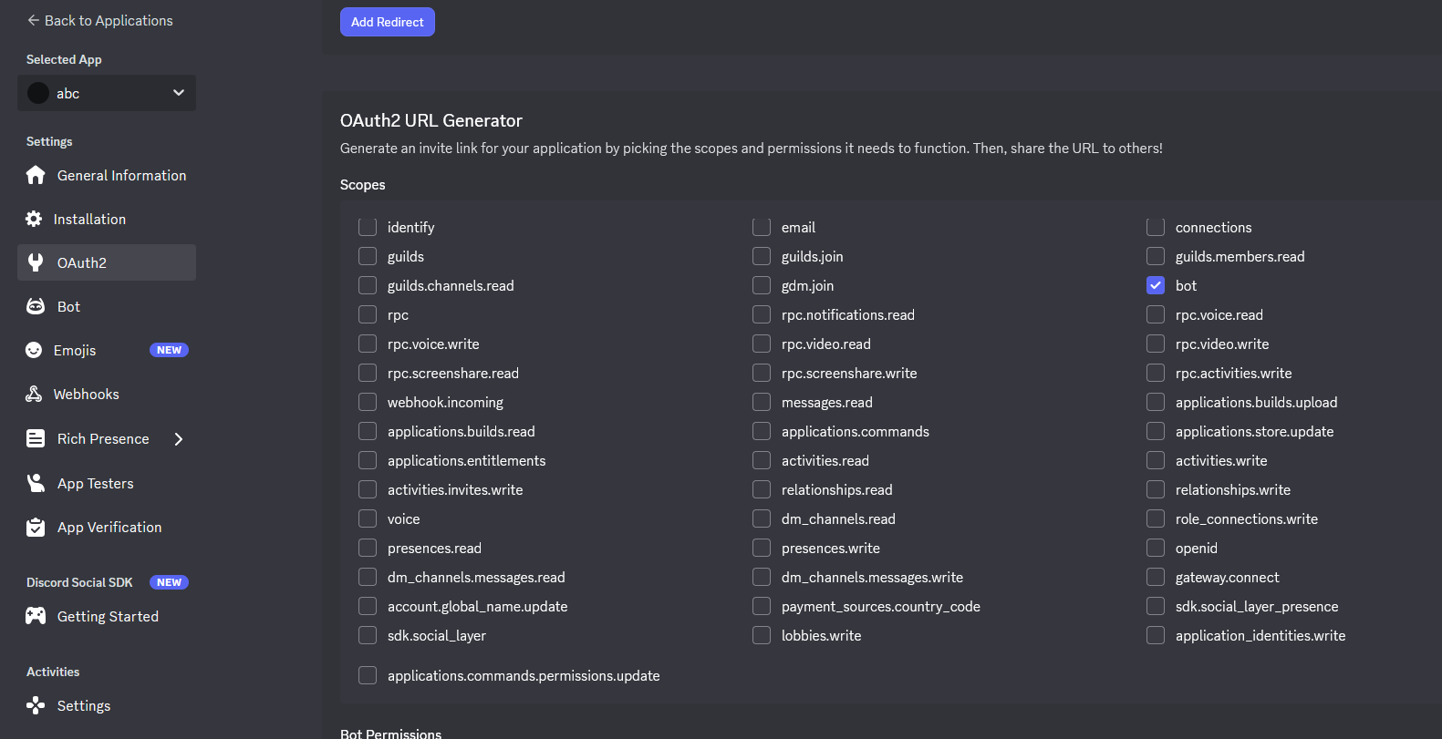Check the sdk.social_layer checkbox

click(368, 635)
